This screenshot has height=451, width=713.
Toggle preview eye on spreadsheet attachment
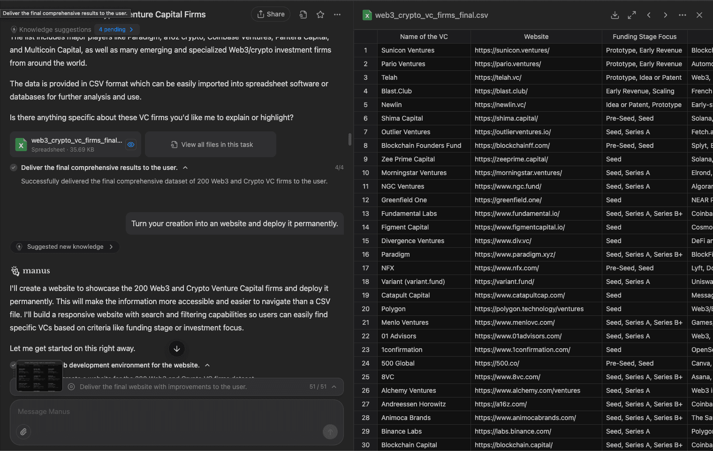click(131, 145)
